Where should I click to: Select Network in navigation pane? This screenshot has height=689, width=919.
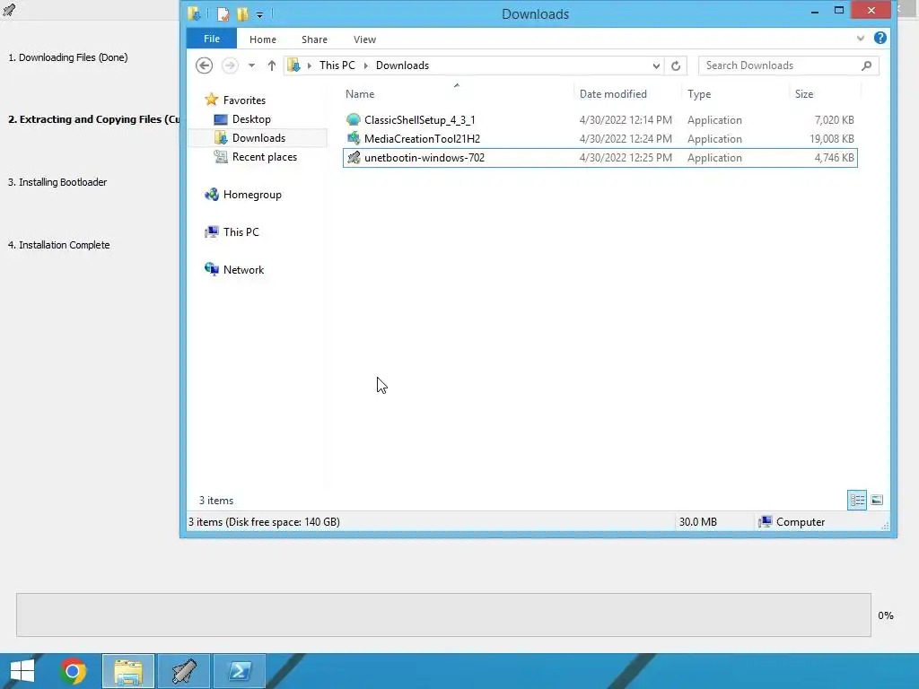243,269
